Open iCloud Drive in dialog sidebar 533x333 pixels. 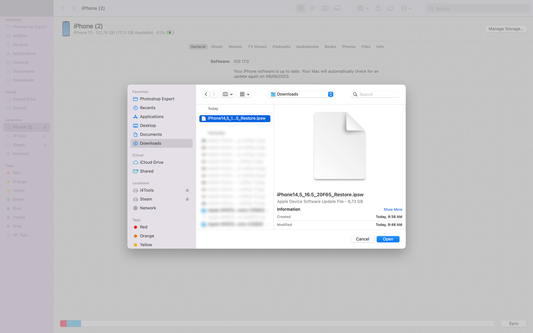coord(162,162)
